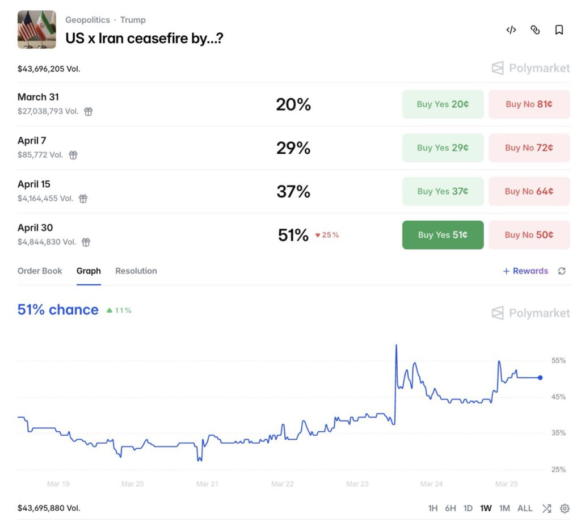Click rewards gift icon for March 31
The height and width of the screenshot is (522, 581).
(x=89, y=112)
